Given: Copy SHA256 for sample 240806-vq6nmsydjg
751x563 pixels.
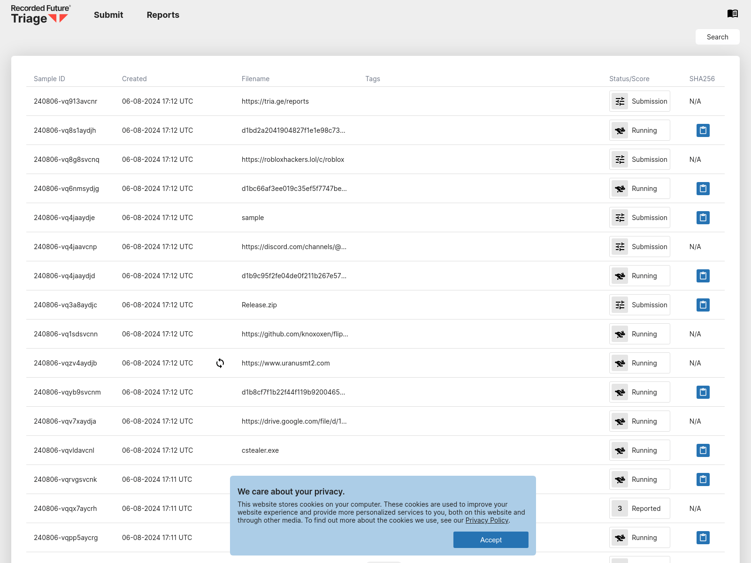Looking at the screenshot, I should point(703,189).
